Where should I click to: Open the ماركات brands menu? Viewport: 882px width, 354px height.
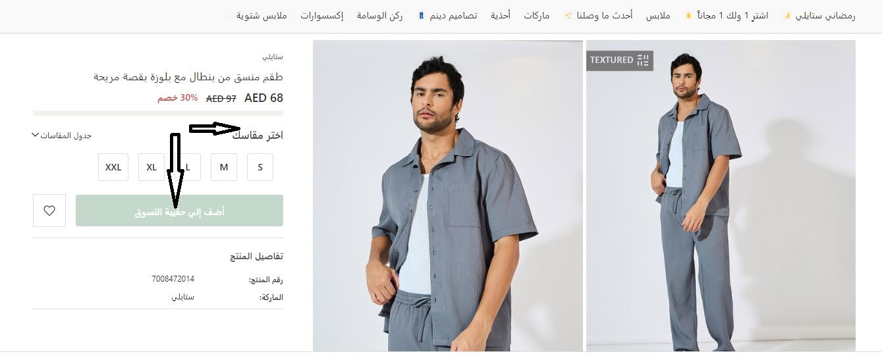tap(537, 15)
